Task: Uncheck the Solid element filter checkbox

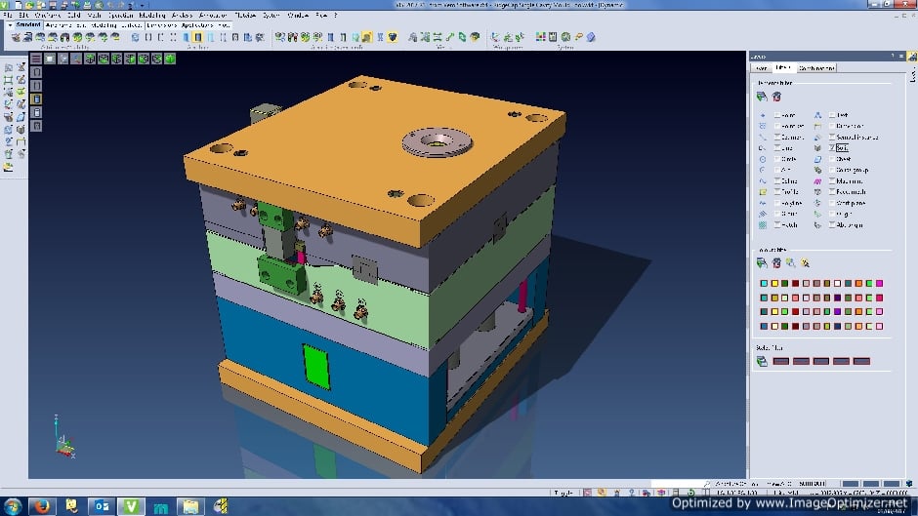Action: 832,147
